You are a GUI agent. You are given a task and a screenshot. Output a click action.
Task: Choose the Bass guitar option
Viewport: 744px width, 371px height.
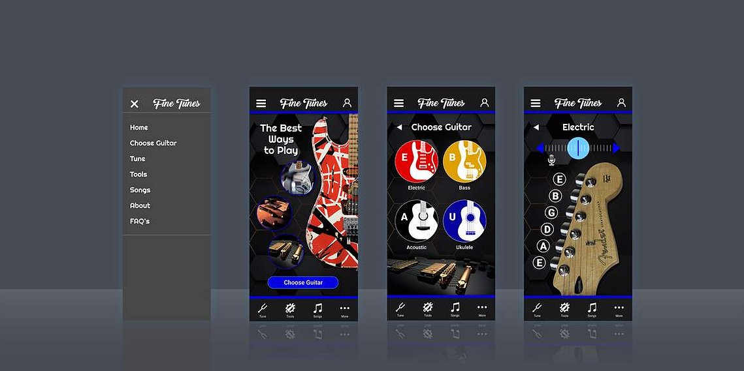464,162
